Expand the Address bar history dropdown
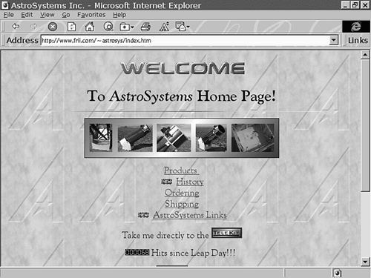The width and height of the screenshot is (371, 278). [334, 40]
